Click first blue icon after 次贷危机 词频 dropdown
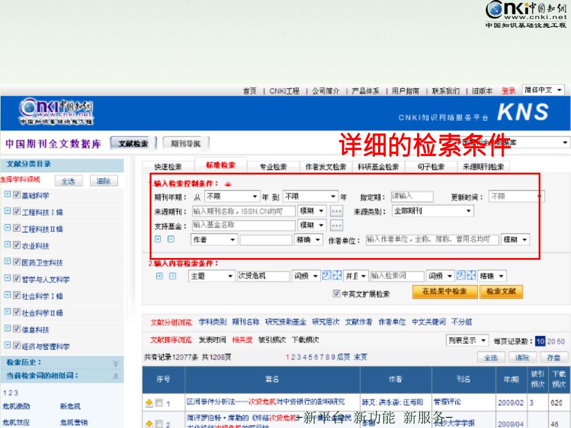The height and width of the screenshot is (428, 571). tap(327, 275)
